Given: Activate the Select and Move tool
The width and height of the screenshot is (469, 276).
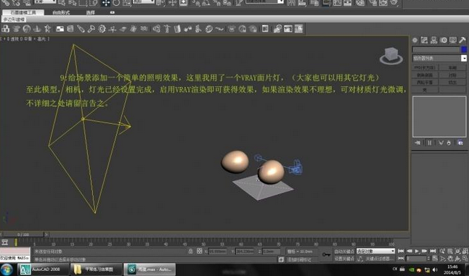Looking at the screenshot, I should [105, 3].
